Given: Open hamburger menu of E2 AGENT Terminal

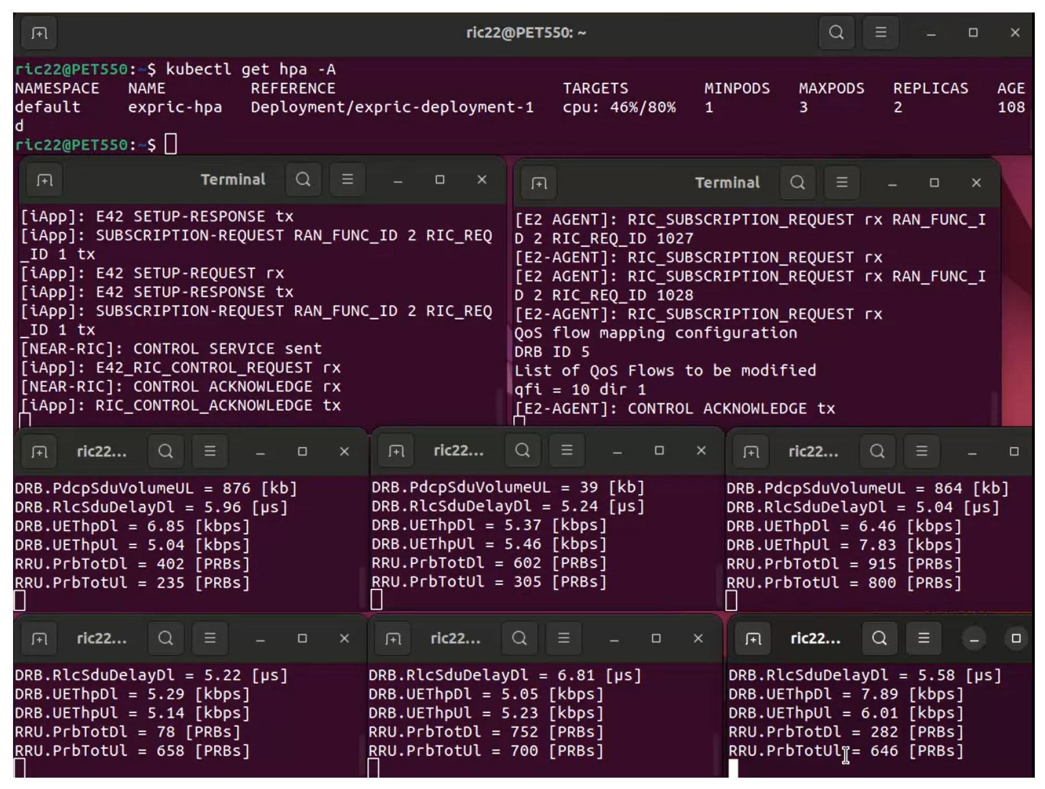Looking at the screenshot, I should tap(841, 183).
